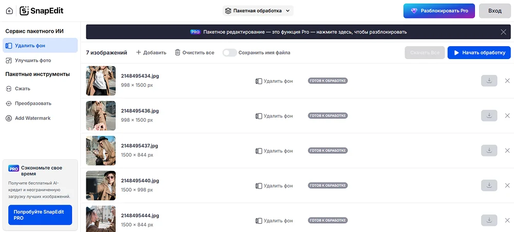Dismiss the Pro batch editing banner
Screen dimensions: 514x232
(503, 32)
